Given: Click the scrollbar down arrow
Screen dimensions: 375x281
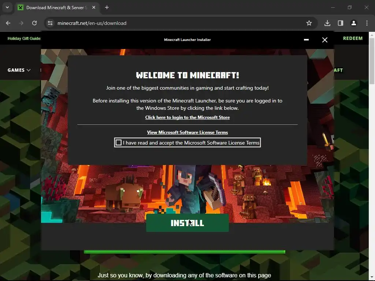Looking at the screenshot, I should [372, 278].
